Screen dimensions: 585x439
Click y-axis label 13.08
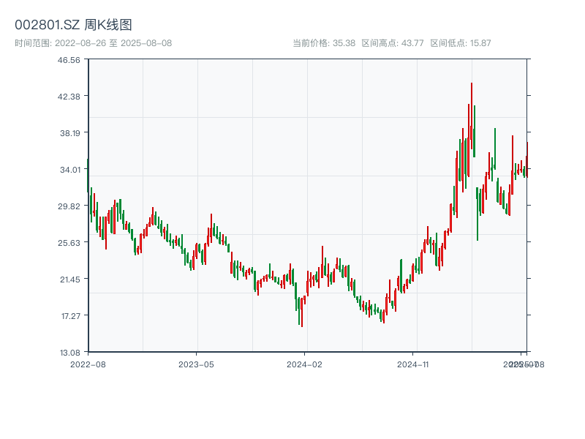point(69,353)
